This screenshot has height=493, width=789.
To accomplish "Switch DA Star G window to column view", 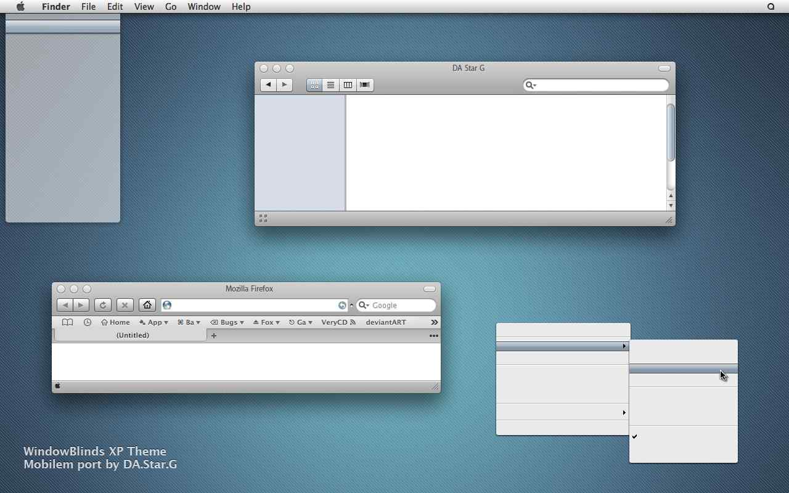I will tap(348, 85).
